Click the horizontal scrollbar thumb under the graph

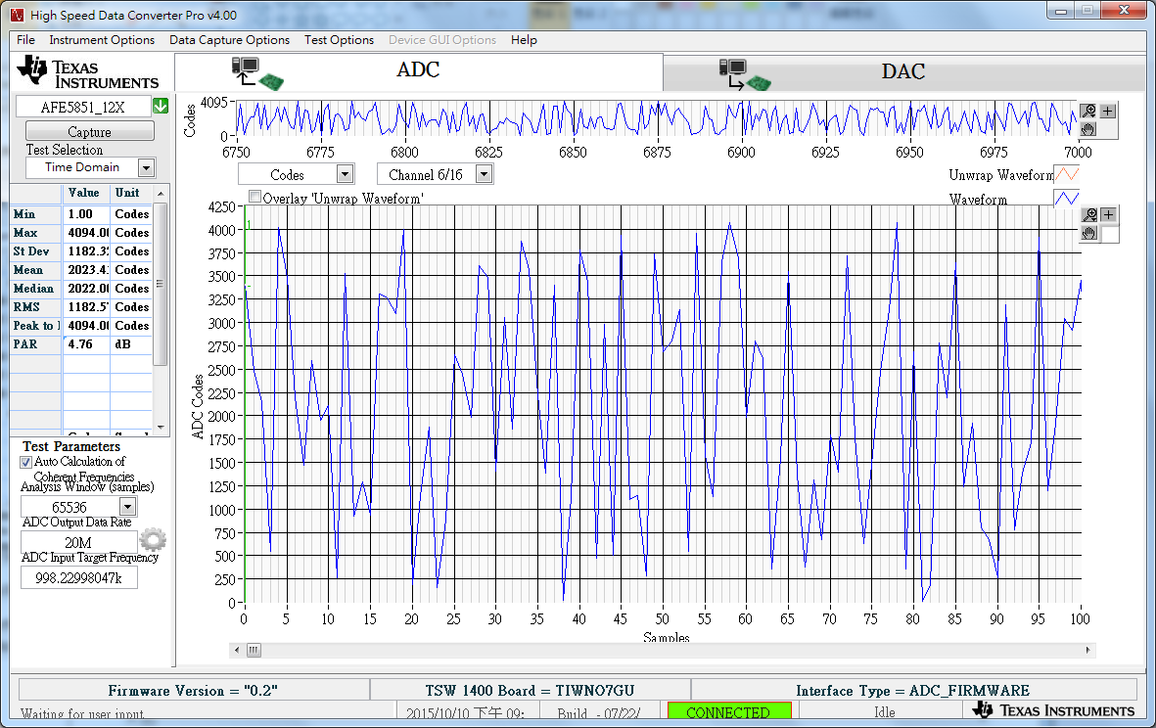[254, 650]
